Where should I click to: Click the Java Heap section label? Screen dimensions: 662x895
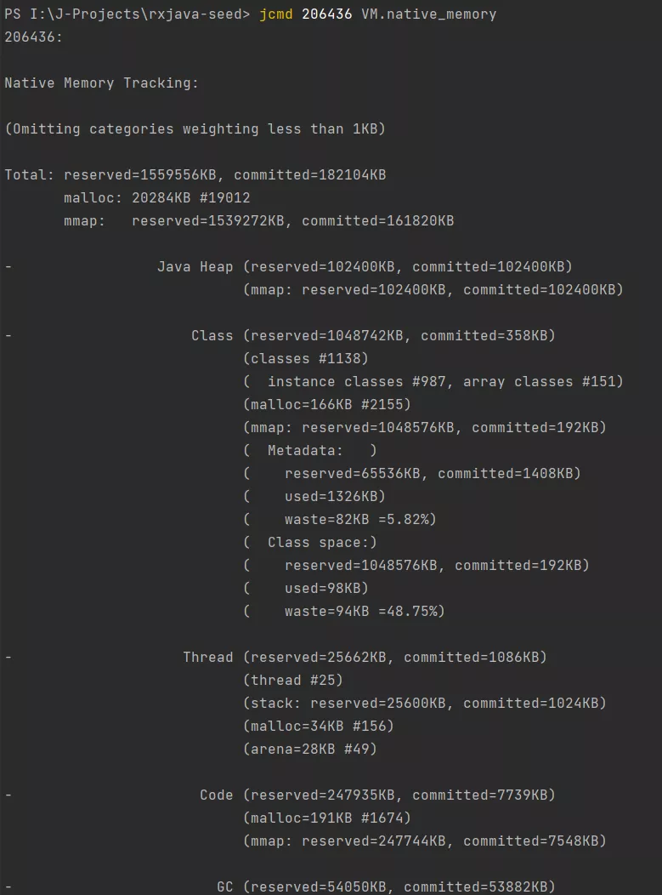point(195,267)
